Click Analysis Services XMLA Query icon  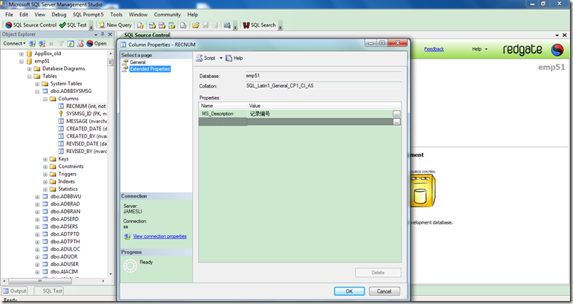point(171,25)
